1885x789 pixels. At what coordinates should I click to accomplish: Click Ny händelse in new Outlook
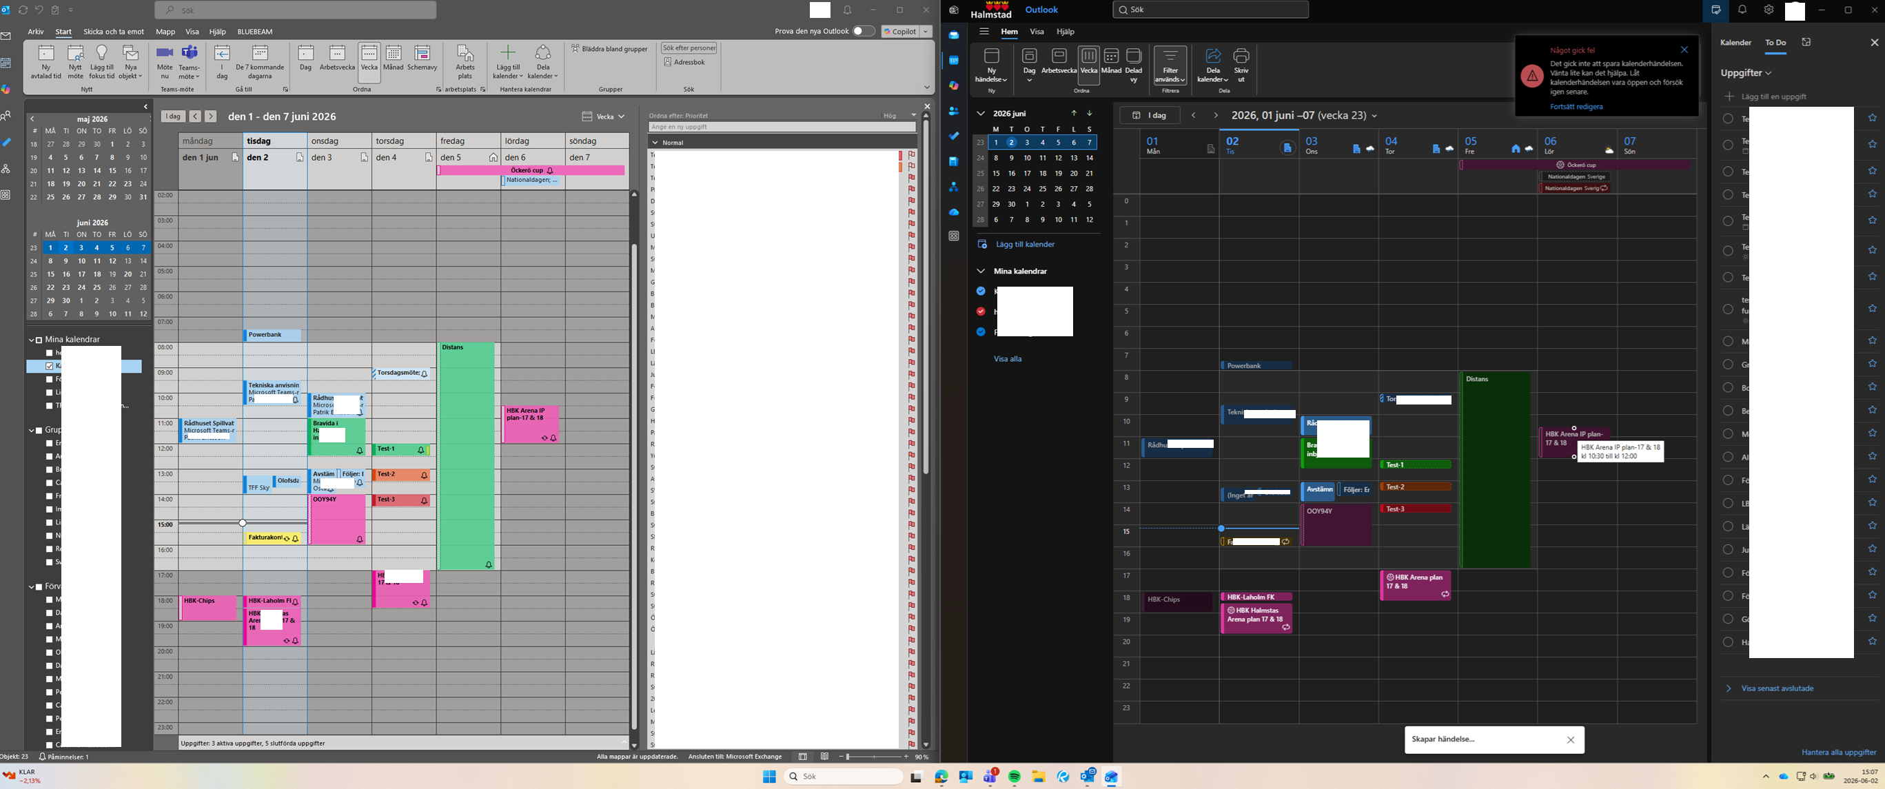click(992, 65)
